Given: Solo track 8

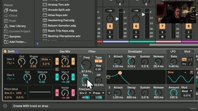Looking at the screenshot, I should 188,32.
